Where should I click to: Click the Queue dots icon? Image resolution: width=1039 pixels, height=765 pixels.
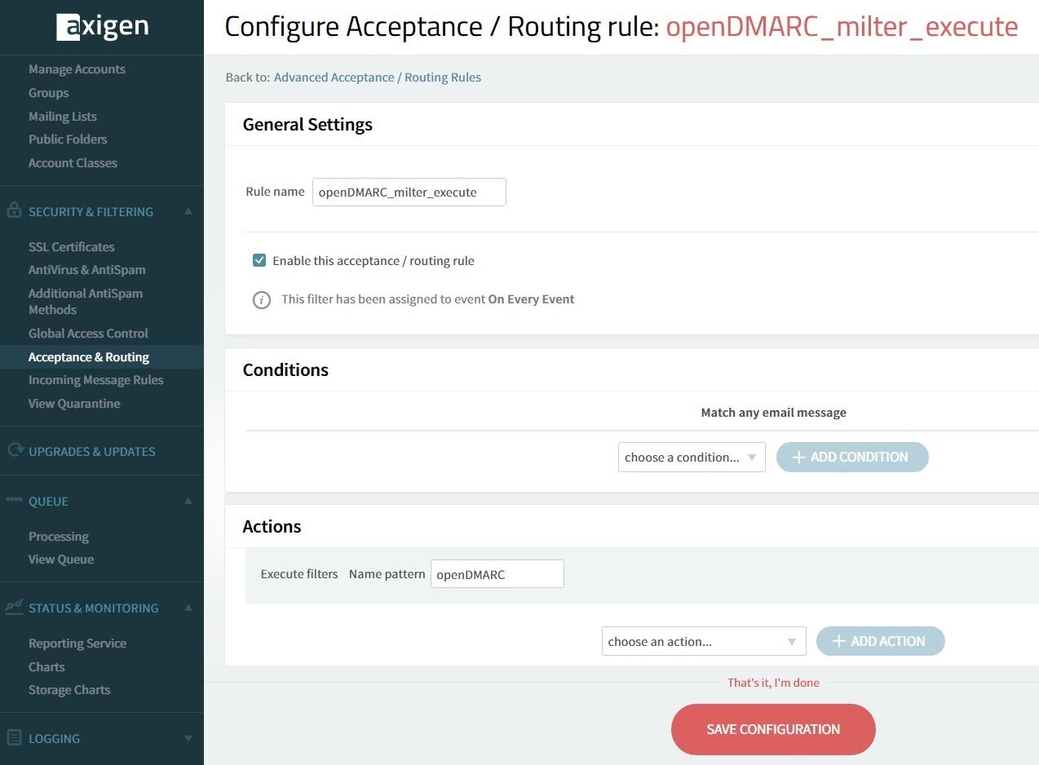14,500
